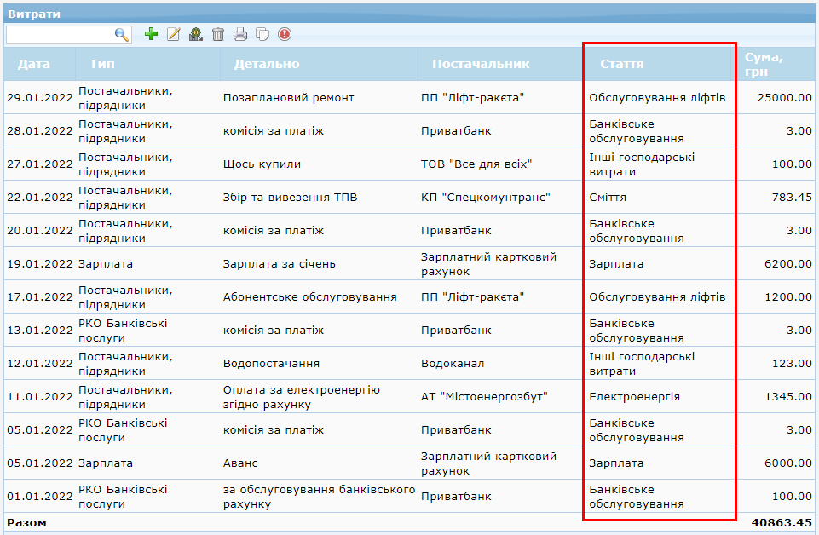Image resolution: width=819 pixels, height=535 pixels.
Task: Click the red exclamation warning icon
Action: coord(285,34)
